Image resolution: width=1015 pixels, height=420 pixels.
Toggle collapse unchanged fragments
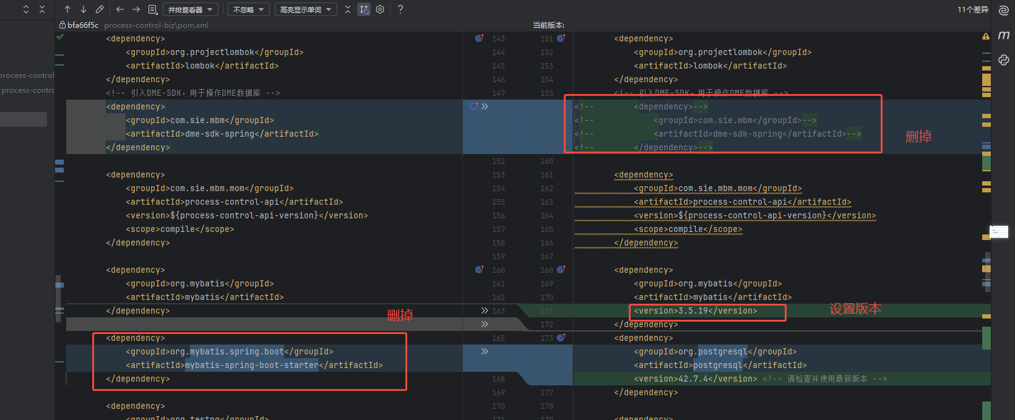[x=347, y=9]
